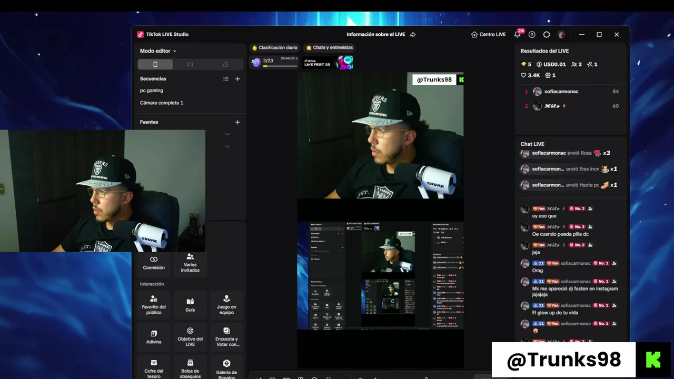
Task: Open the Guía interaction tool
Action: point(190,305)
